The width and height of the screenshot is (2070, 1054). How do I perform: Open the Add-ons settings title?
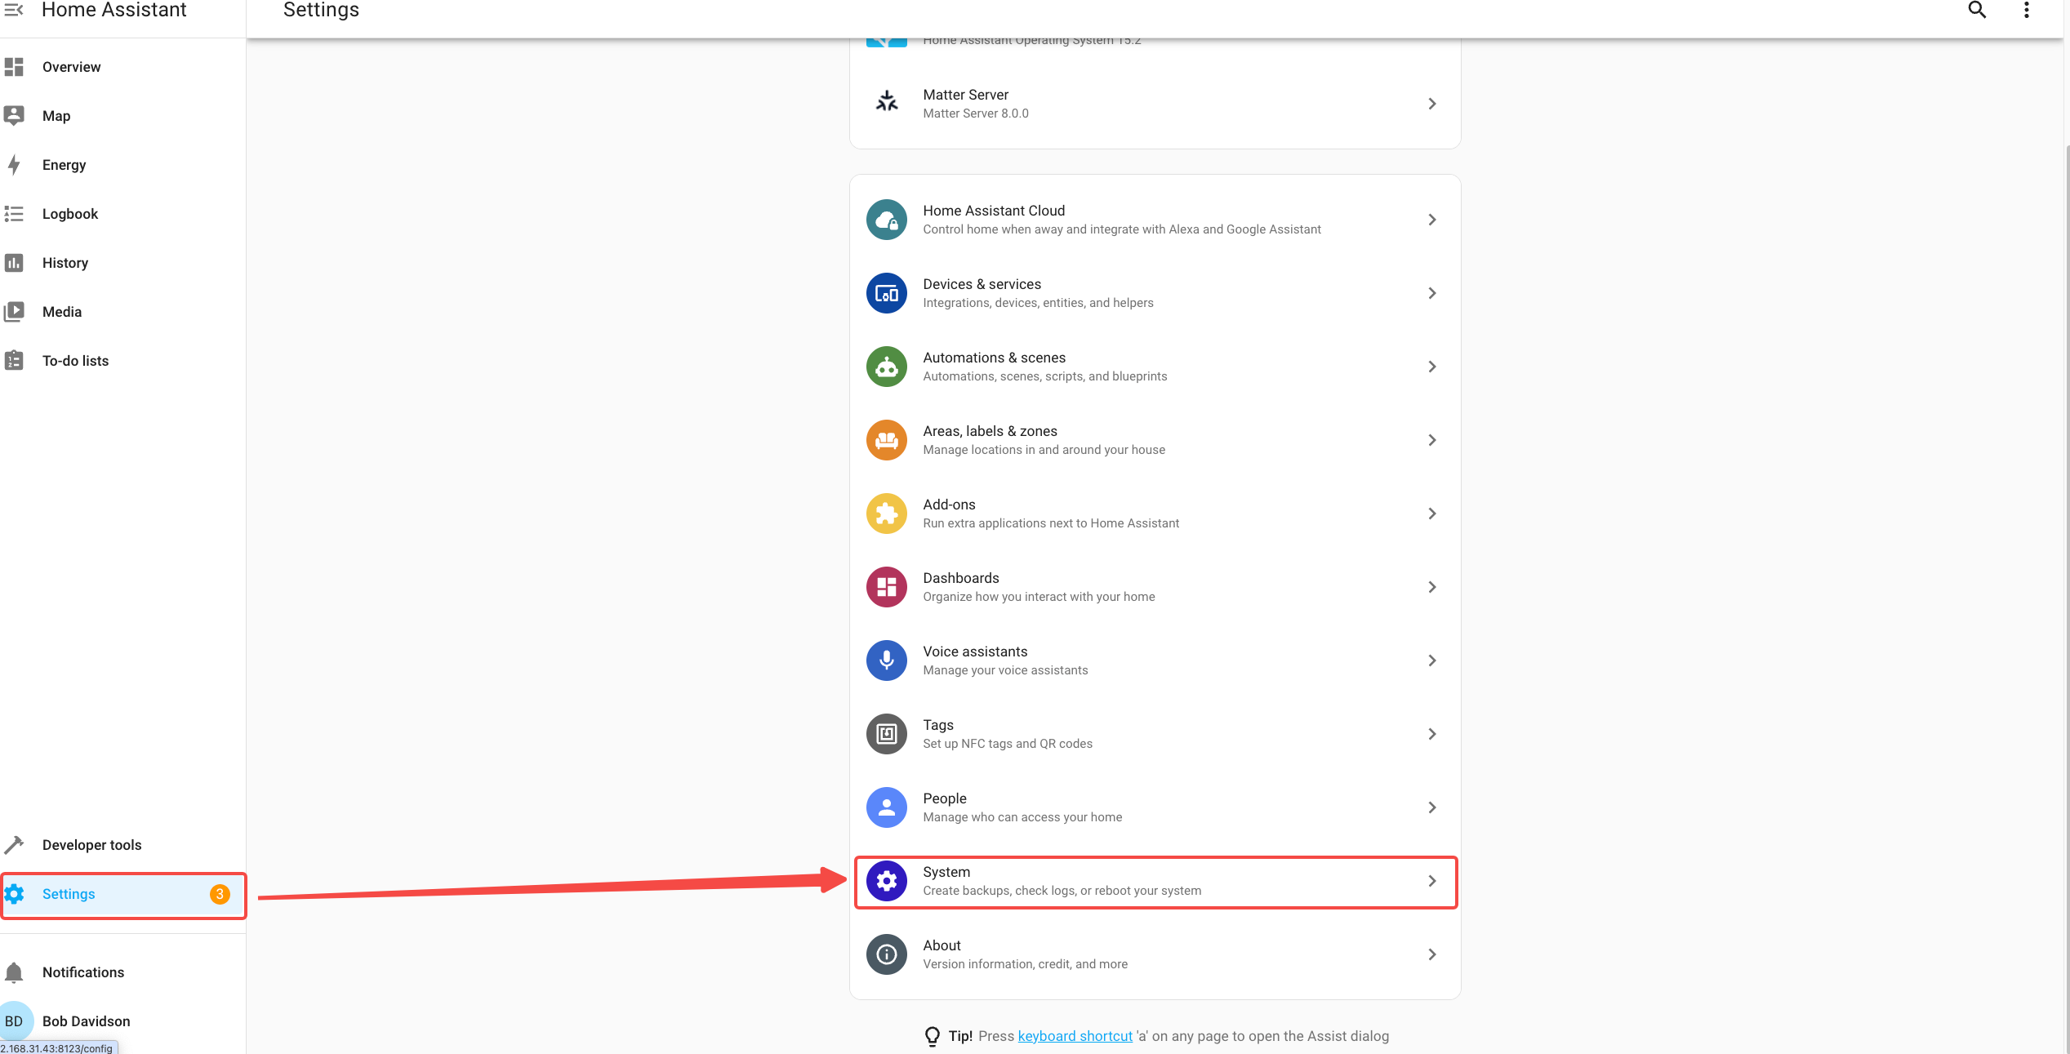click(x=949, y=505)
